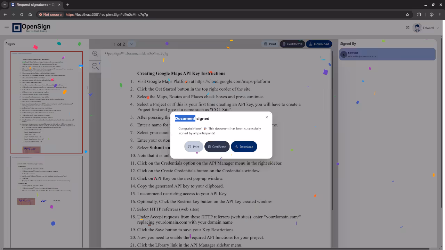The width and height of the screenshot is (445, 250).
Task: Close the Document signed dialog
Action: pos(267,117)
